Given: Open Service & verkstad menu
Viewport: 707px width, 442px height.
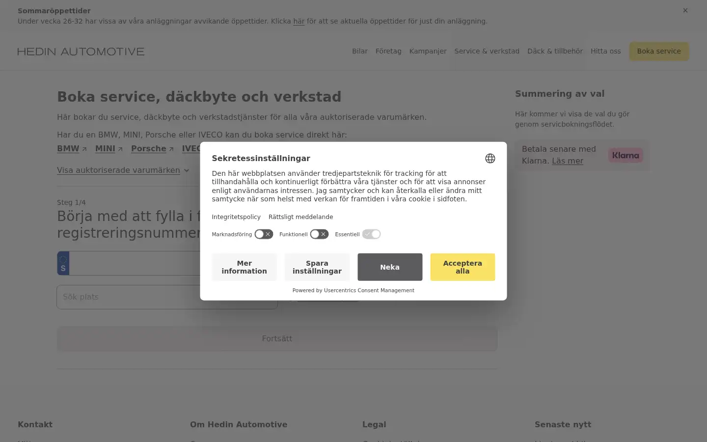Looking at the screenshot, I should tap(487, 51).
